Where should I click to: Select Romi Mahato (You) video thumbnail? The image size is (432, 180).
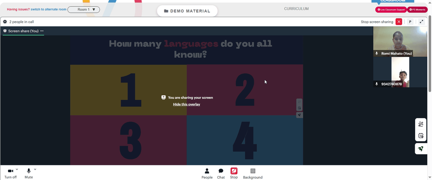click(x=400, y=41)
